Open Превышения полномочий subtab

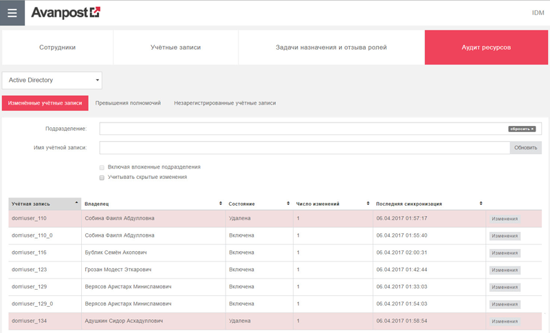[128, 103]
